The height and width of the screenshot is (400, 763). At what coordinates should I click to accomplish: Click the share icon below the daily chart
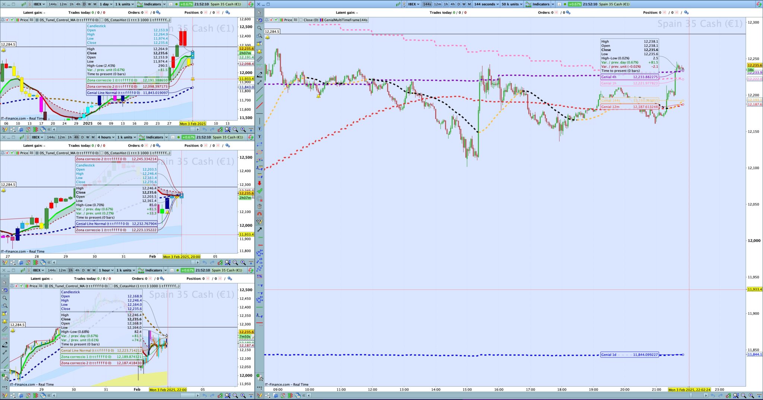(13, 129)
